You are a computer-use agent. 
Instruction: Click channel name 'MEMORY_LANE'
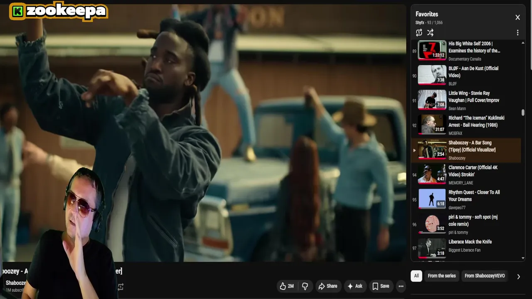point(461,183)
